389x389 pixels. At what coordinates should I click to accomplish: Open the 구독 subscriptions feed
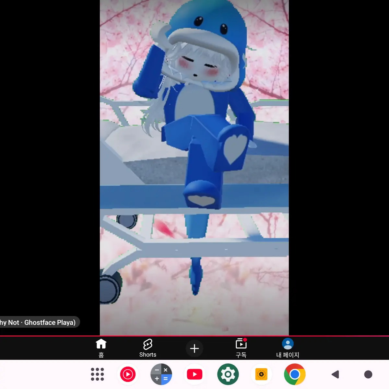[x=241, y=348]
